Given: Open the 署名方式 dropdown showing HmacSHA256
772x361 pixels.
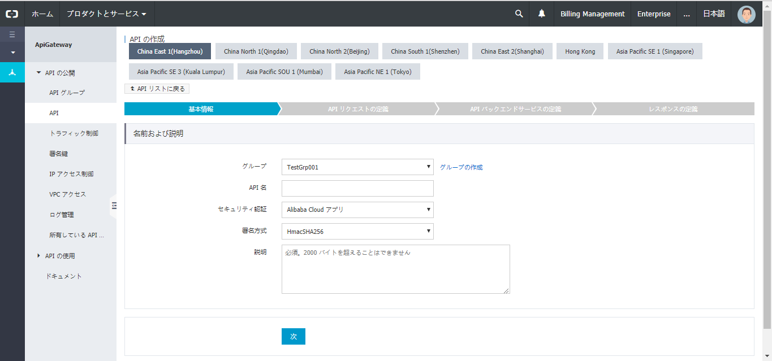Looking at the screenshot, I should tap(357, 231).
